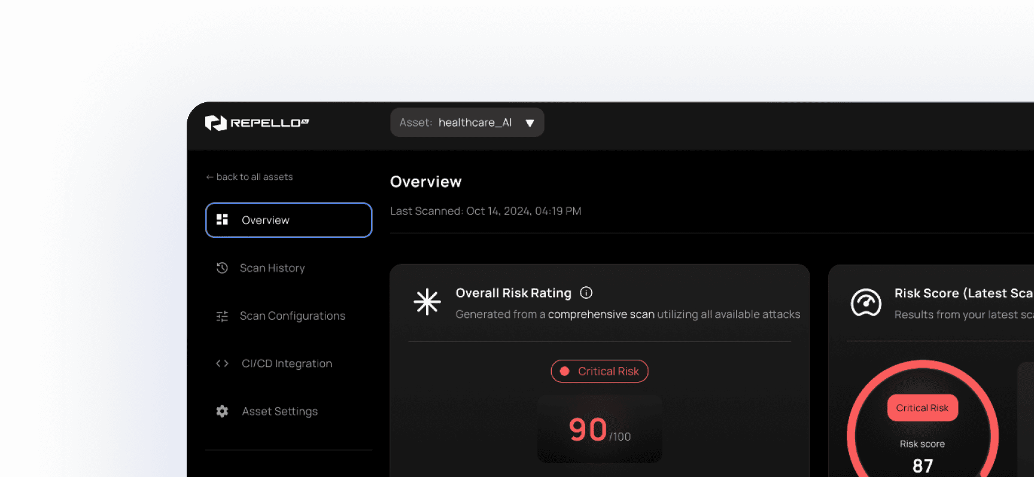Click the Risk score 87 value
Screen dimensions: 1034x477
click(x=923, y=466)
